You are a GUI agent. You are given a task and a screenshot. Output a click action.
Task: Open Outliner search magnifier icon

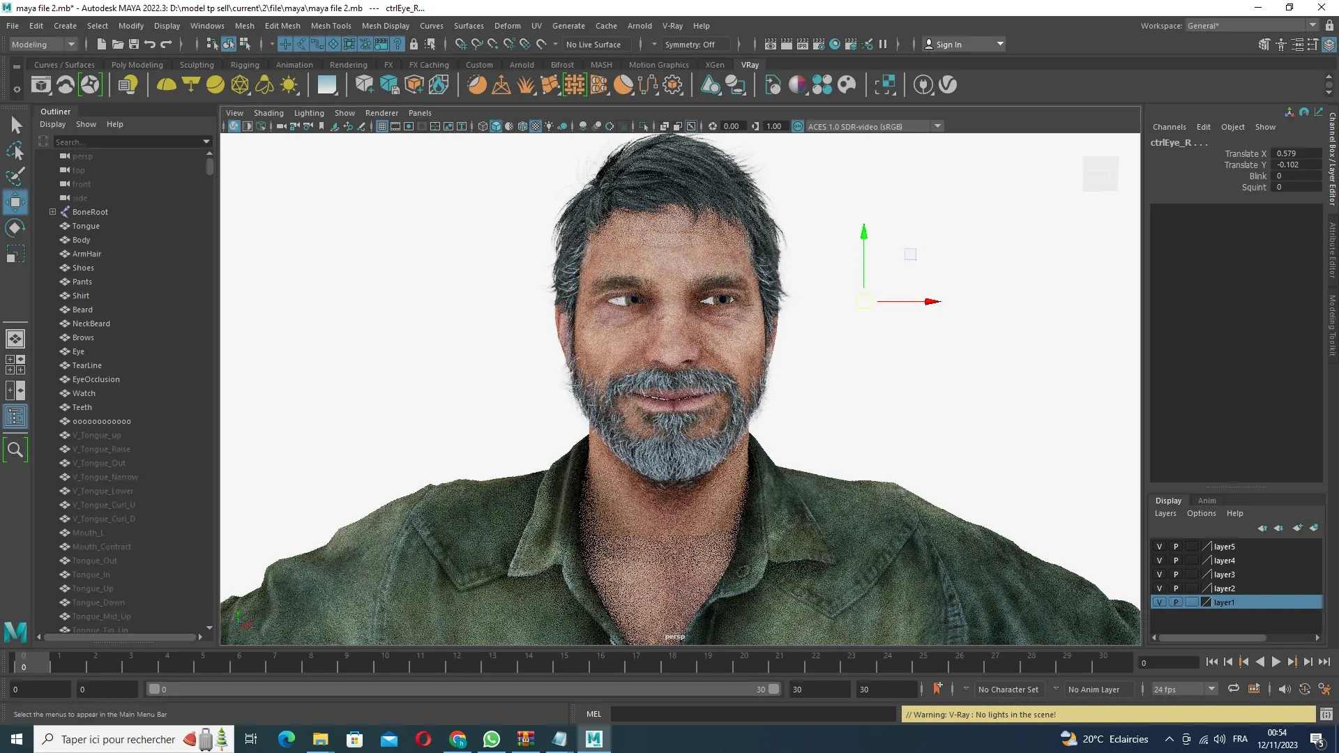tap(15, 450)
